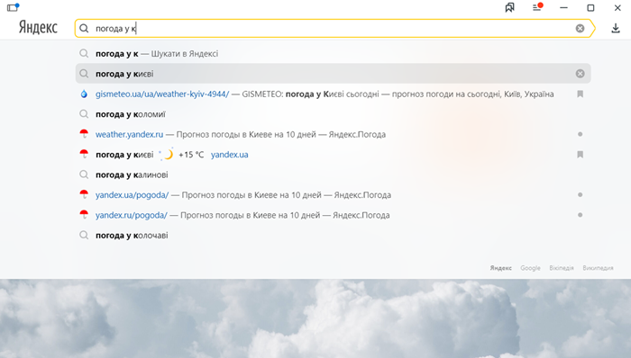Viewport: 631px width, 358px height.
Task: Click dot marker on yandex.ru/pogoda/ row
Action: (x=580, y=215)
